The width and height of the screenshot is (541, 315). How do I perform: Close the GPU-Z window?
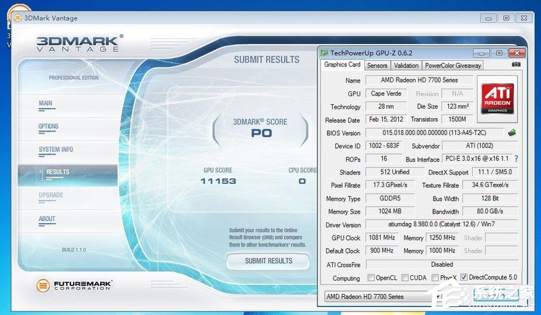[517, 53]
